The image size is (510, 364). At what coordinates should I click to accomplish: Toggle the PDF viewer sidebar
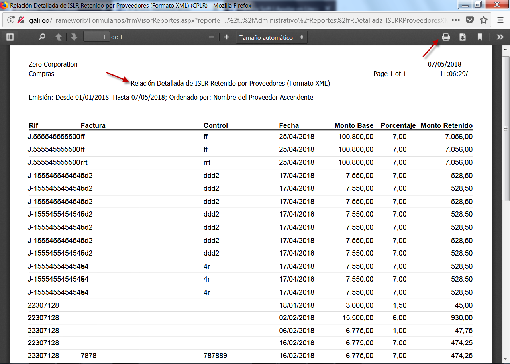10,37
